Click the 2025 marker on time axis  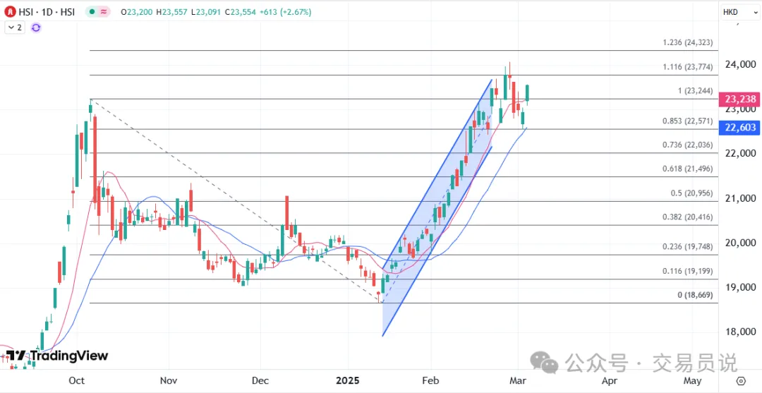[x=346, y=381]
